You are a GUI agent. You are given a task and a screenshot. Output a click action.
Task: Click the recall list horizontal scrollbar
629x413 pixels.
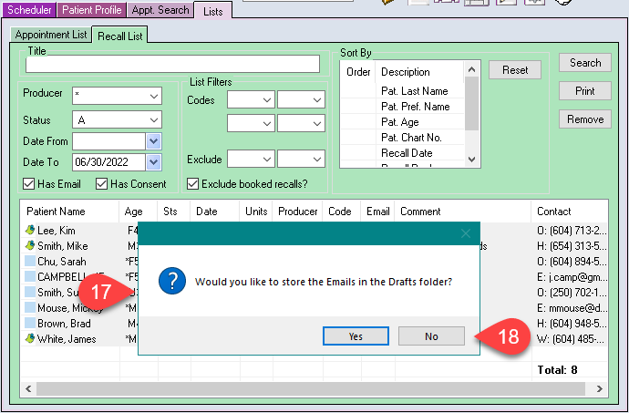pos(311,388)
